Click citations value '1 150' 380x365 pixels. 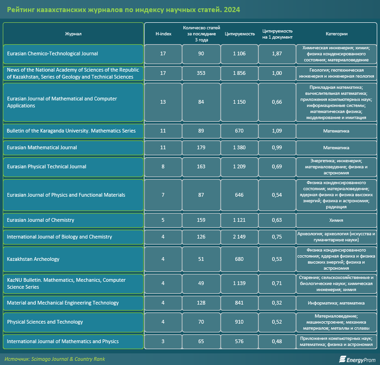[240, 102]
